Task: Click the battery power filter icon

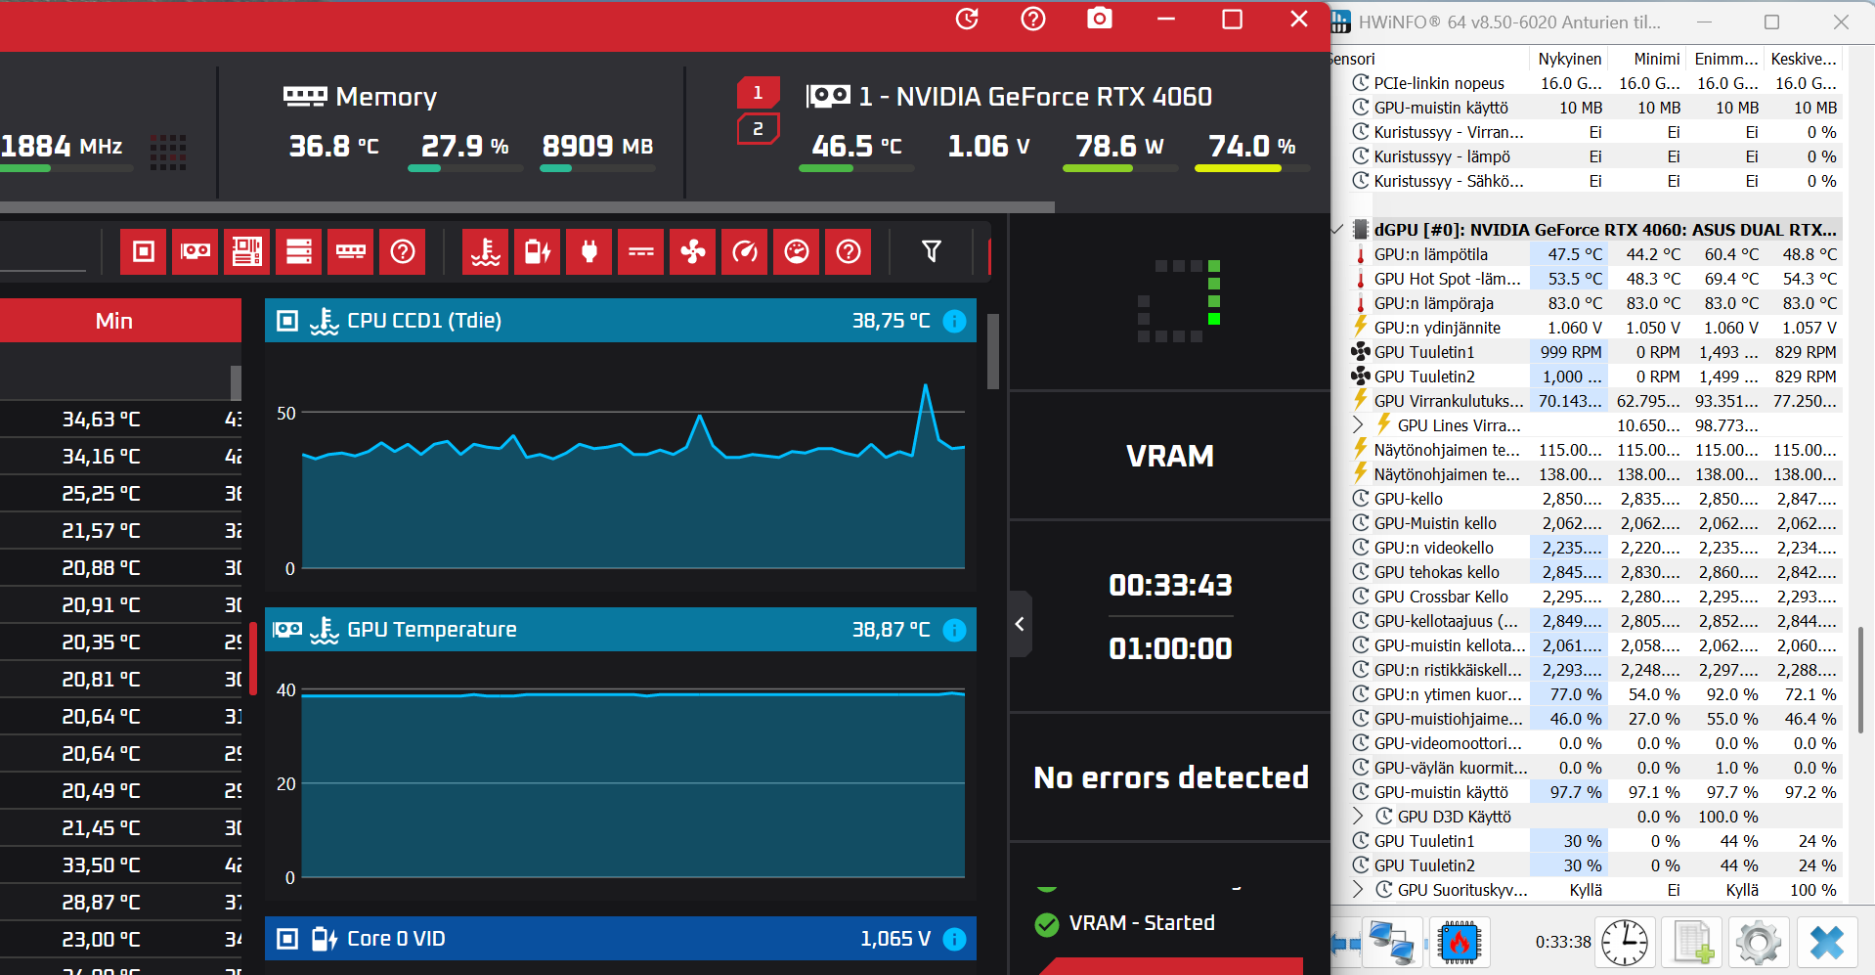Action: pos(538,252)
